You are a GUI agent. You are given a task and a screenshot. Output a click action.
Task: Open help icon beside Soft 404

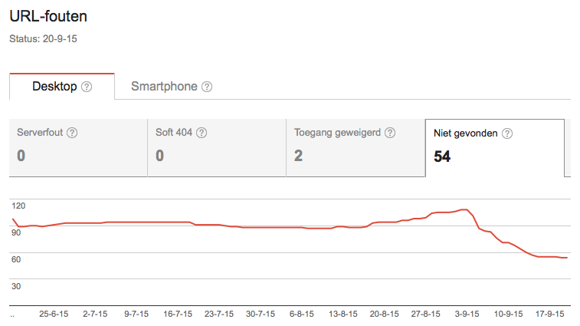[x=202, y=133]
